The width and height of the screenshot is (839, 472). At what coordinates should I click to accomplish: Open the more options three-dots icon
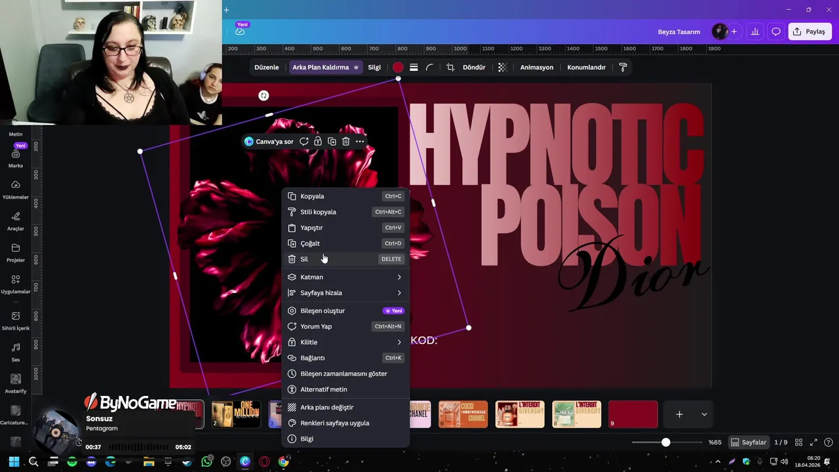point(360,142)
